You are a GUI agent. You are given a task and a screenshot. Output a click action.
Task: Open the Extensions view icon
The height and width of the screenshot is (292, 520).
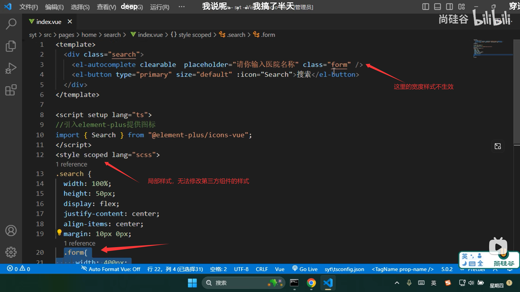[x=11, y=90]
